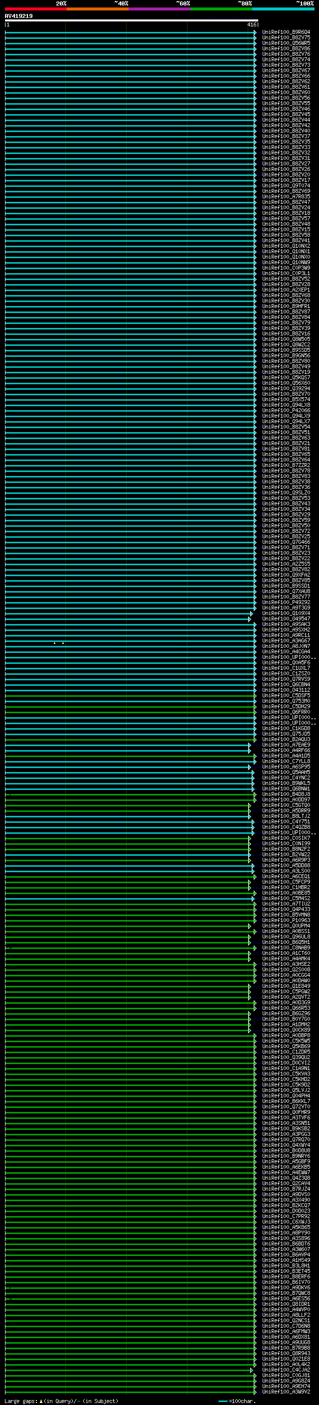Click the query end position 416
This screenshot has height=1405, width=319.
251,25
